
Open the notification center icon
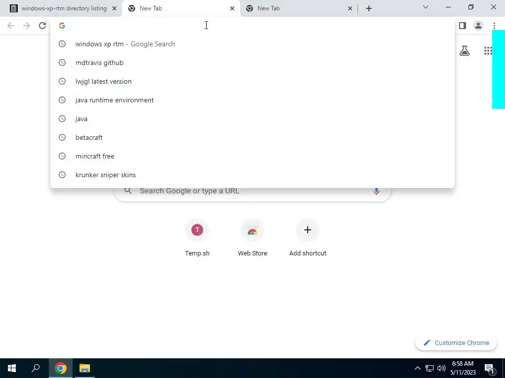click(x=490, y=369)
